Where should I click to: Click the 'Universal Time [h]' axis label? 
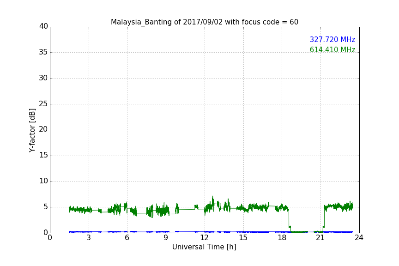[x=204, y=247]
